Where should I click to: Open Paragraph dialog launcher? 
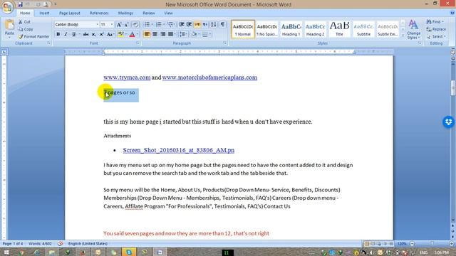(225, 43)
